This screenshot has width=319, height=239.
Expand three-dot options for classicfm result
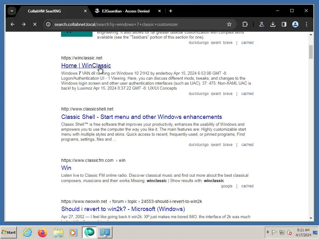click(x=237, y=186)
